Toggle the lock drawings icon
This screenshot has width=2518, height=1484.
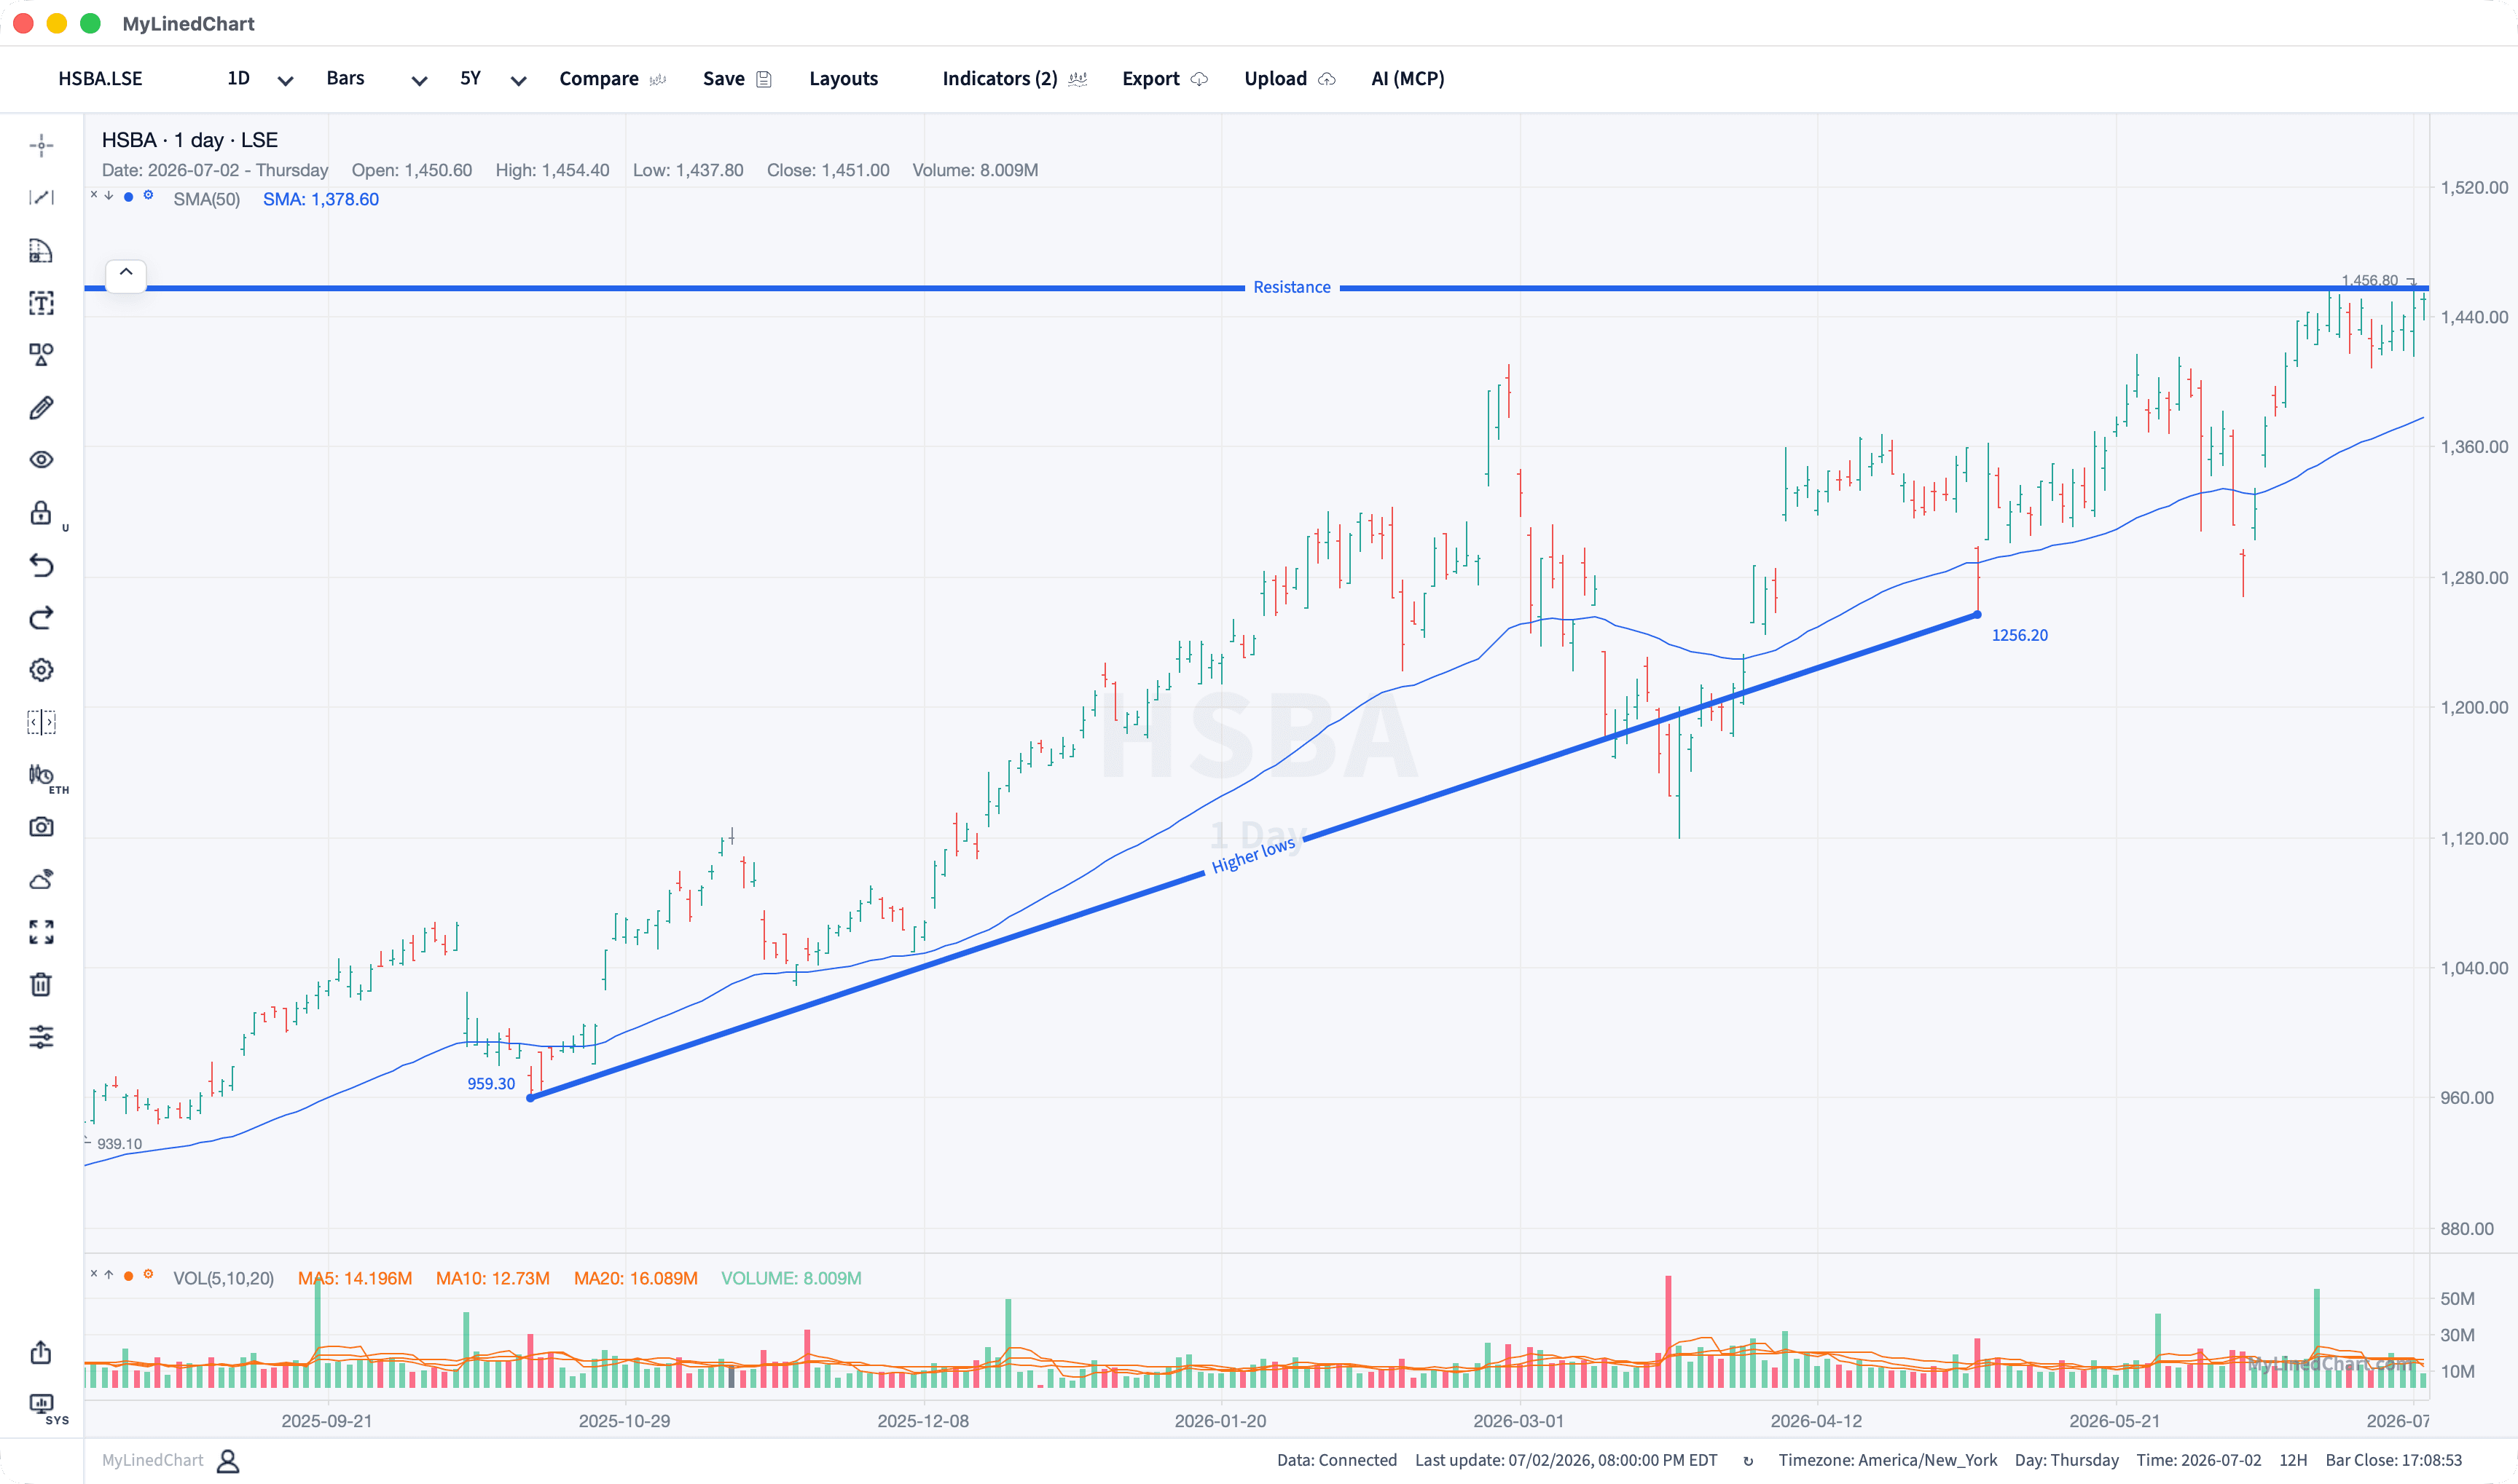[x=41, y=513]
